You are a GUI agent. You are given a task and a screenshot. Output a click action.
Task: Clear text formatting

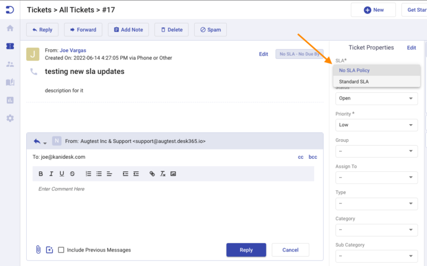coord(162,174)
